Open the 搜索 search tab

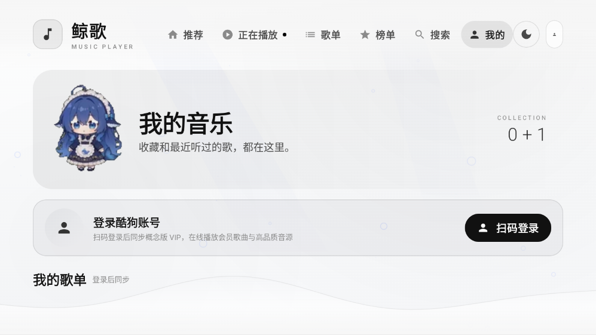[x=433, y=35]
